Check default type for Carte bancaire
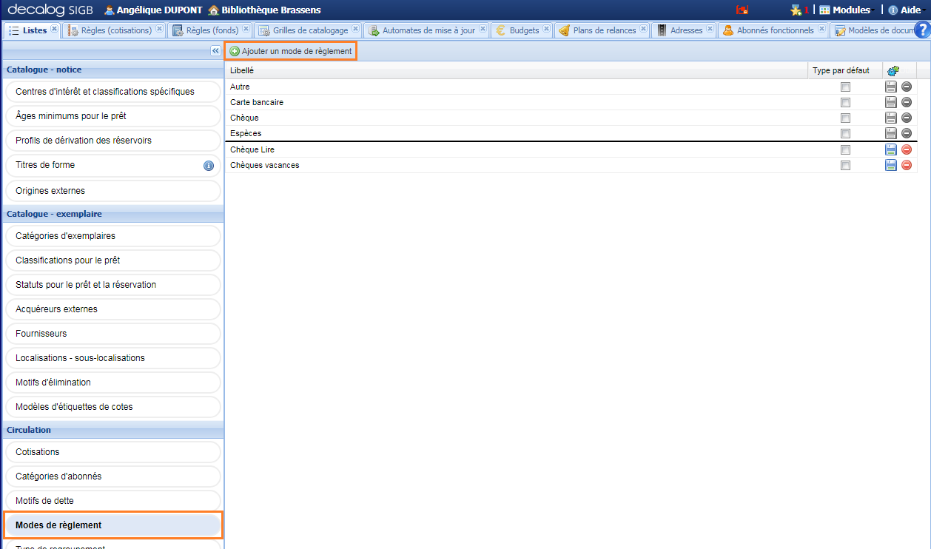 coord(845,102)
